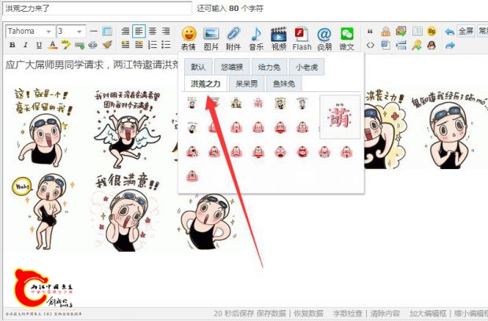Mention a friend with @朋
Image resolution: width=488 pixels, height=321 pixels.
point(324,39)
